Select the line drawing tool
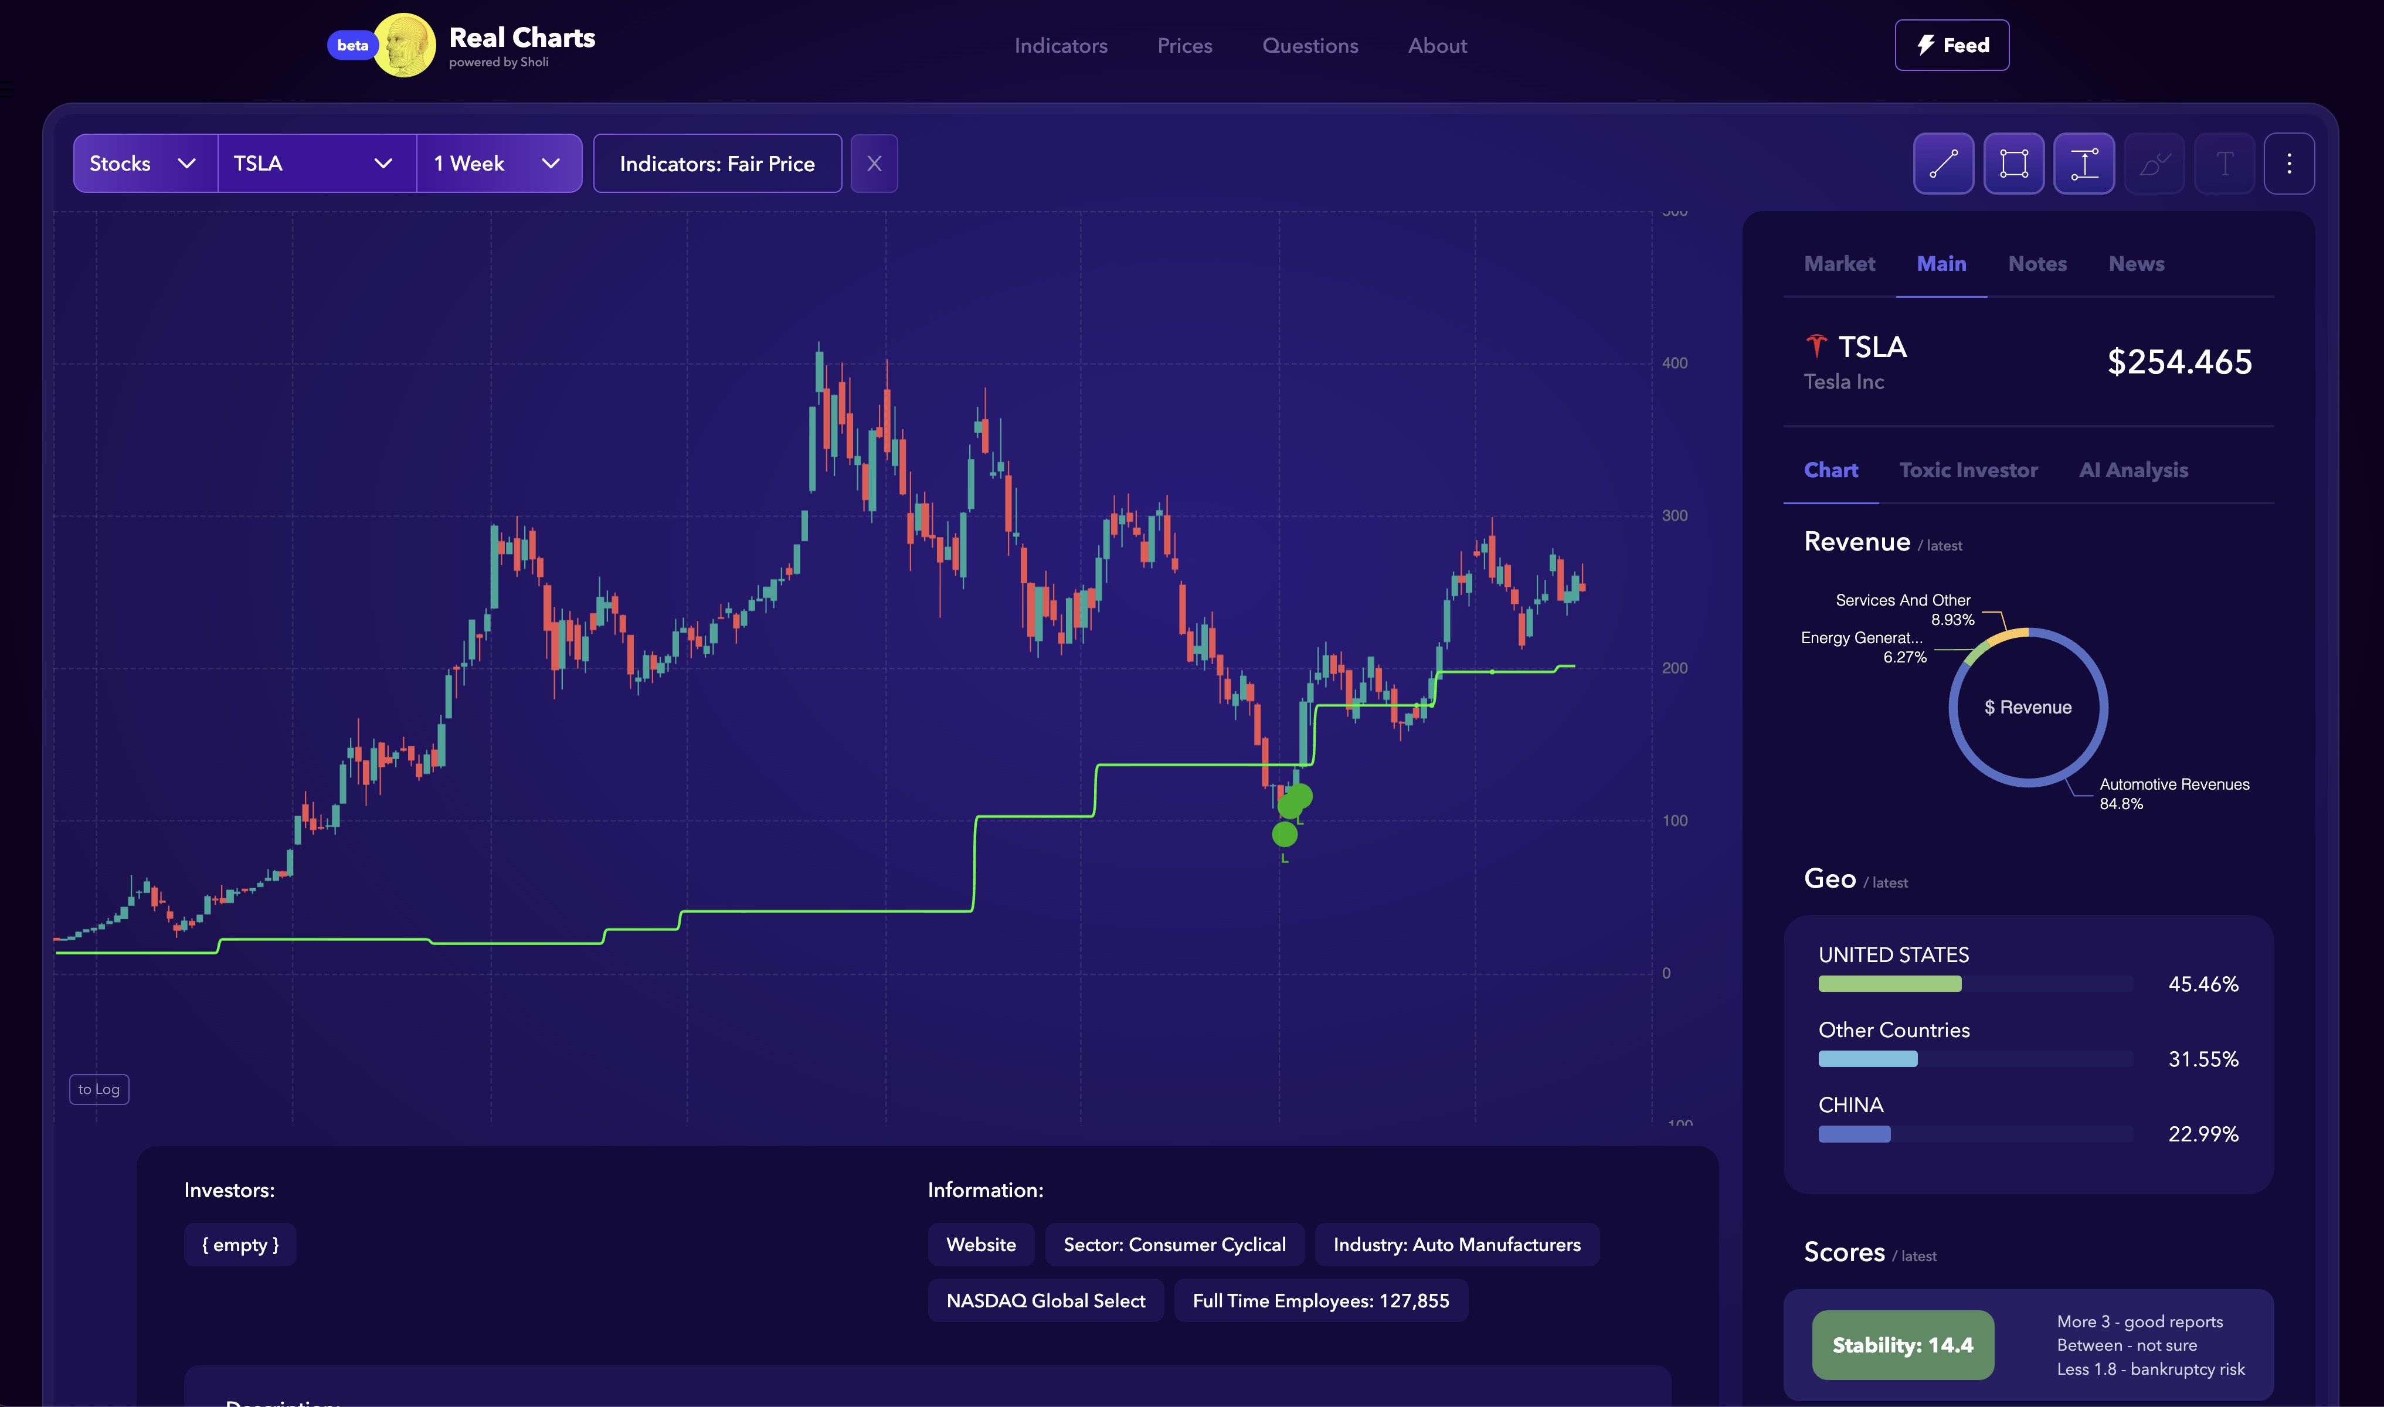2384x1407 pixels. coord(1943,164)
